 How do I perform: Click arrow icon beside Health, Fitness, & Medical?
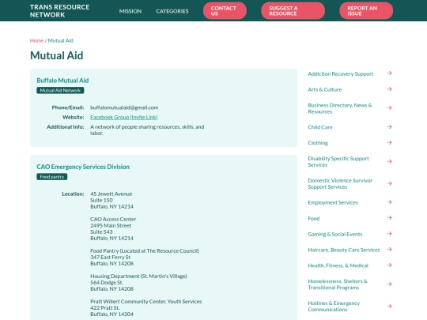click(390, 265)
